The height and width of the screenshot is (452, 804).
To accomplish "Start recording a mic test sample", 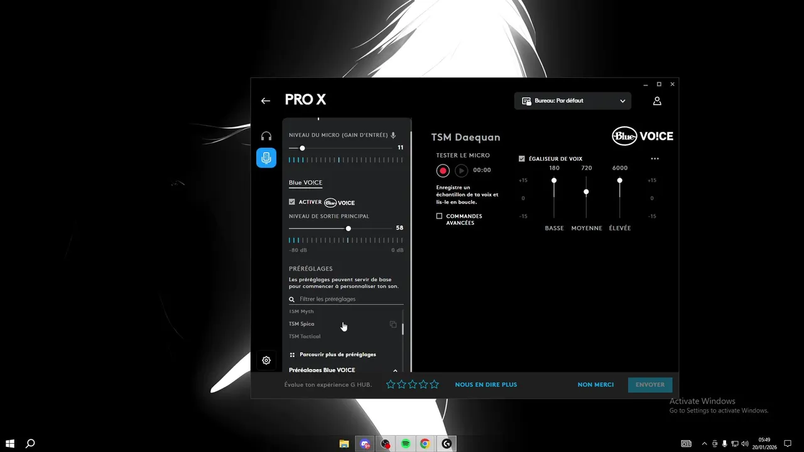I will coord(443,170).
